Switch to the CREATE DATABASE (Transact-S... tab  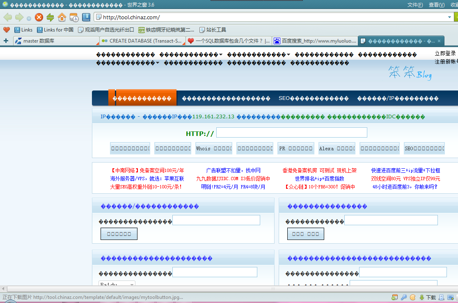tap(142, 41)
